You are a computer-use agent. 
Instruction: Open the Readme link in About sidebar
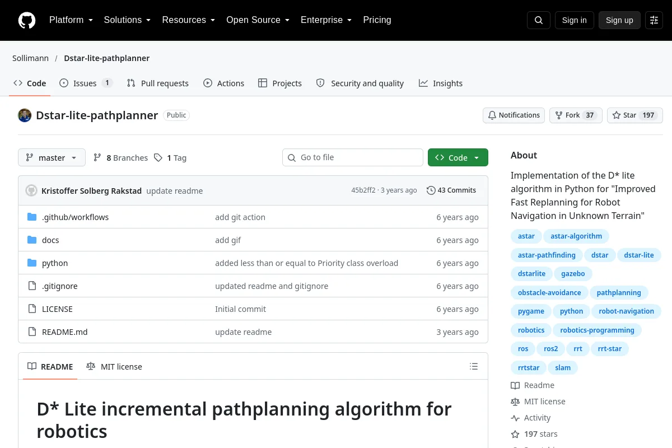[x=533, y=385]
